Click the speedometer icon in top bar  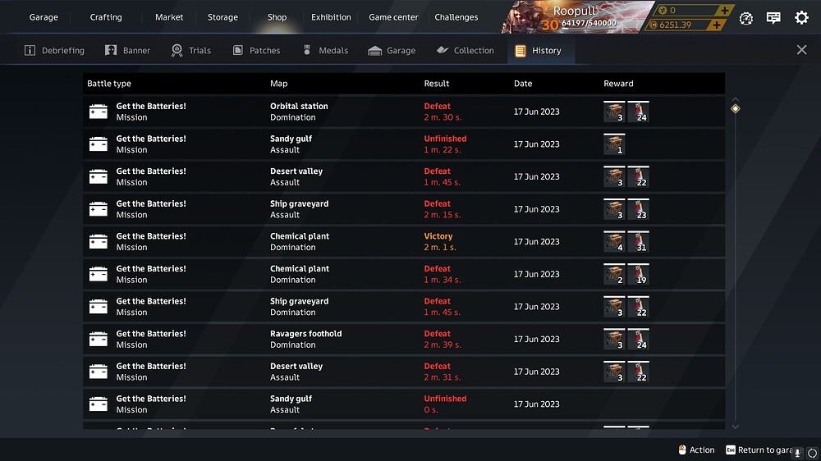[746, 18]
